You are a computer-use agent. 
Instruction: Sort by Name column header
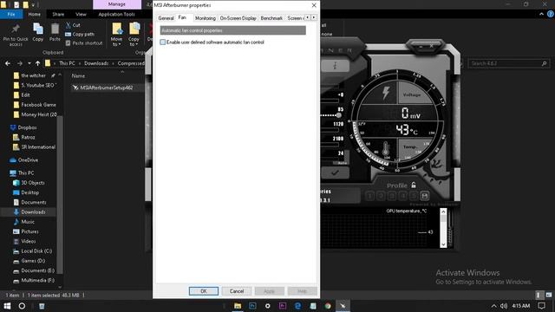(x=78, y=75)
